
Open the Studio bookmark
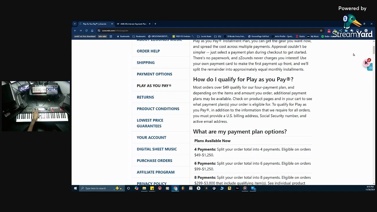coord(300,37)
